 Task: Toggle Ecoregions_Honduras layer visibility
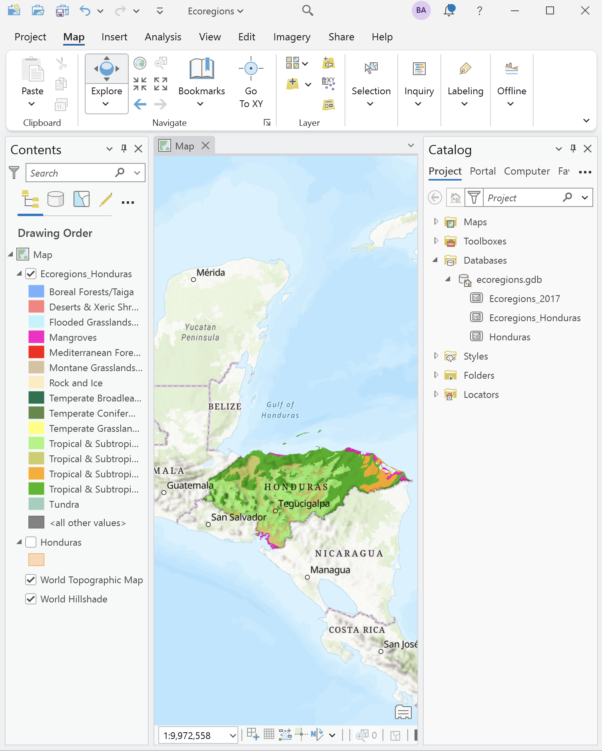[31, 274]
